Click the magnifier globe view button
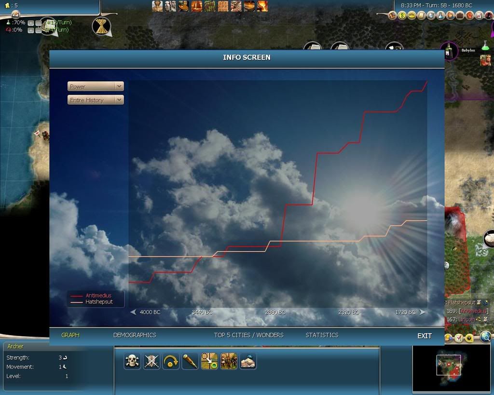494x395 pixels. (x=486, y=337)
